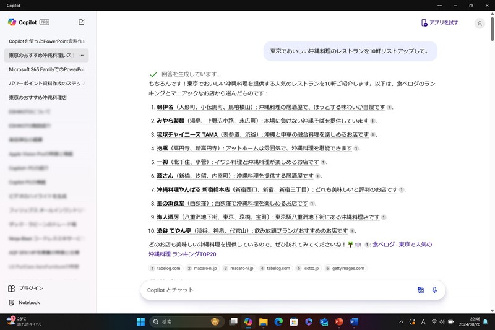Open chat 'Microsoft 365 FamilyでのPowerPoint'
Viewport: 495px width, 330px height.
(x=47, y=69)
